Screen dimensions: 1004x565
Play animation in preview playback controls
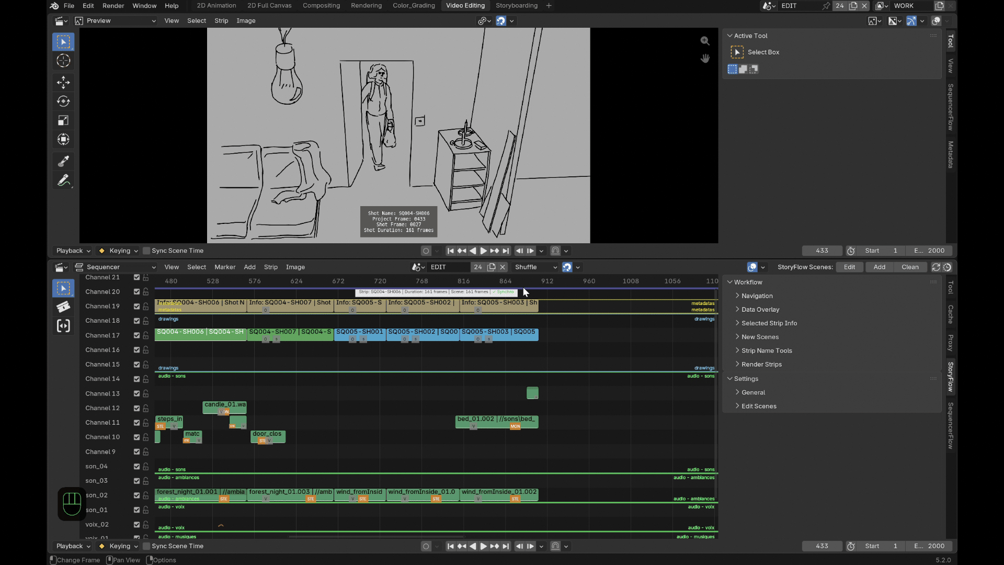[x=483, y=251]
